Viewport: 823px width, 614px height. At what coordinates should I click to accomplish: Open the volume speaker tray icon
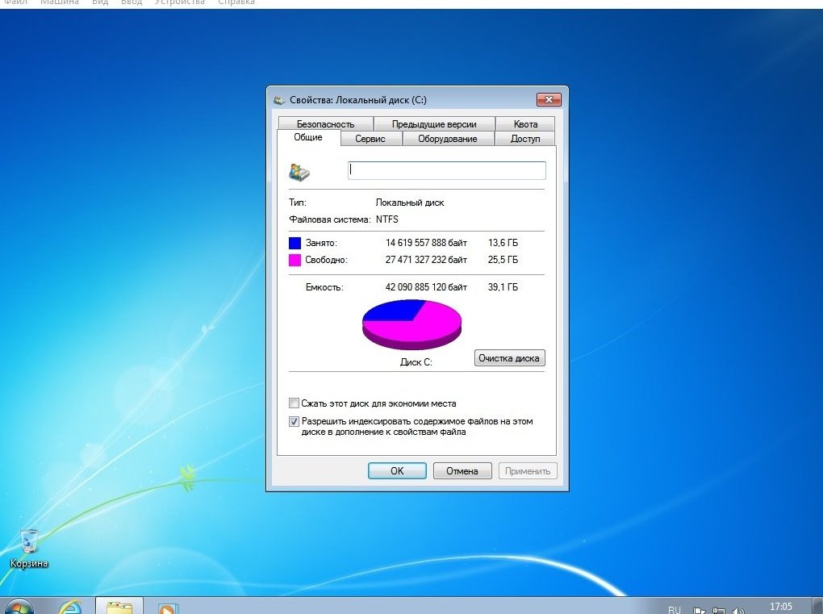[737, 610]
